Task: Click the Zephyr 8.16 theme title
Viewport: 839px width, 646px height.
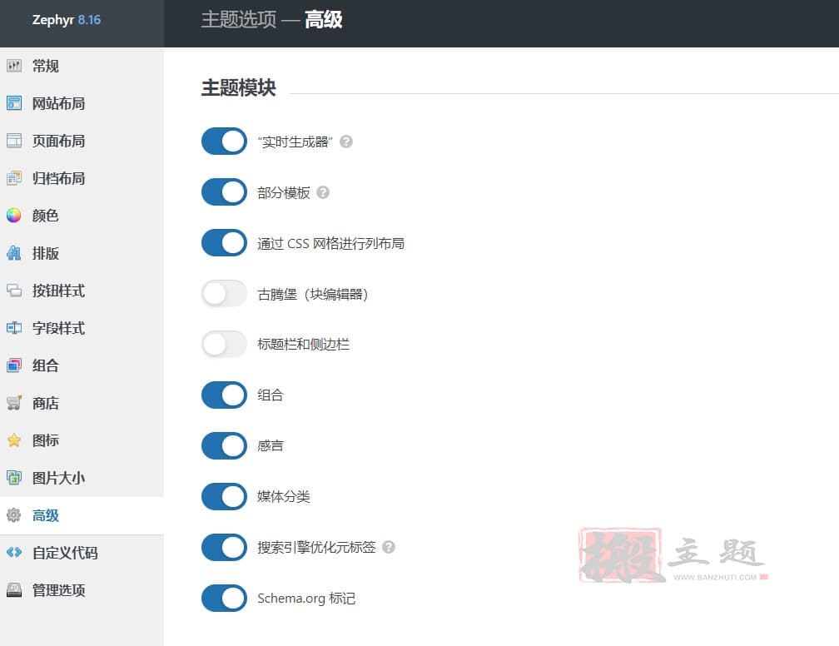Action: [67, 20]
